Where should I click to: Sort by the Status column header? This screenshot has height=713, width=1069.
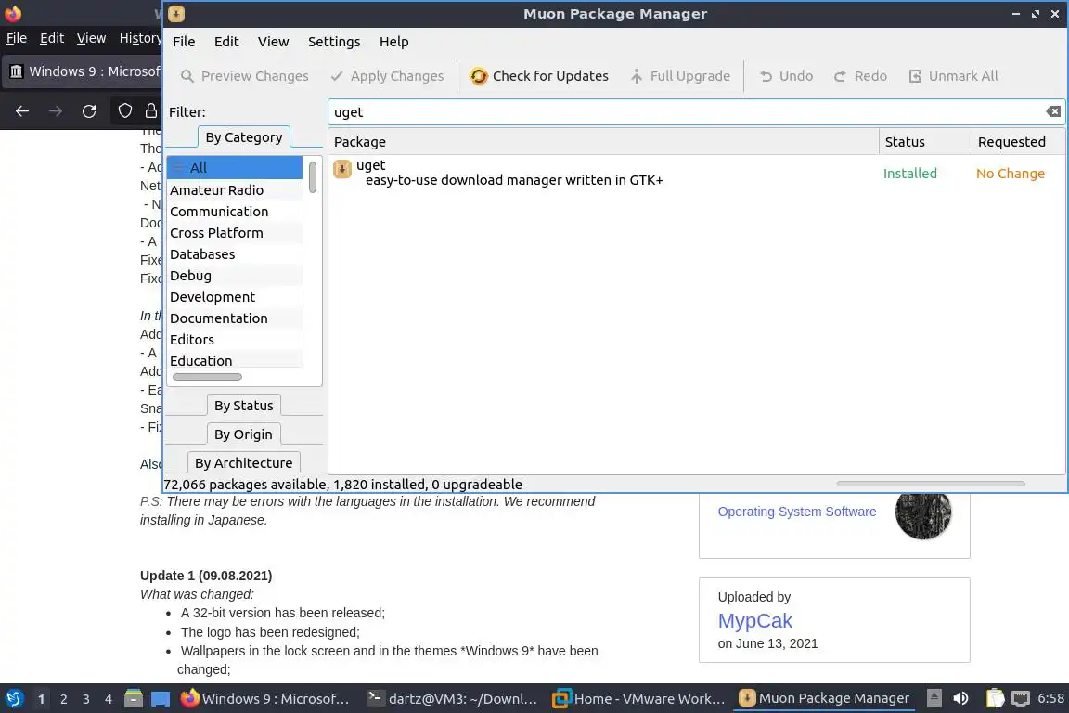(925, 142)
